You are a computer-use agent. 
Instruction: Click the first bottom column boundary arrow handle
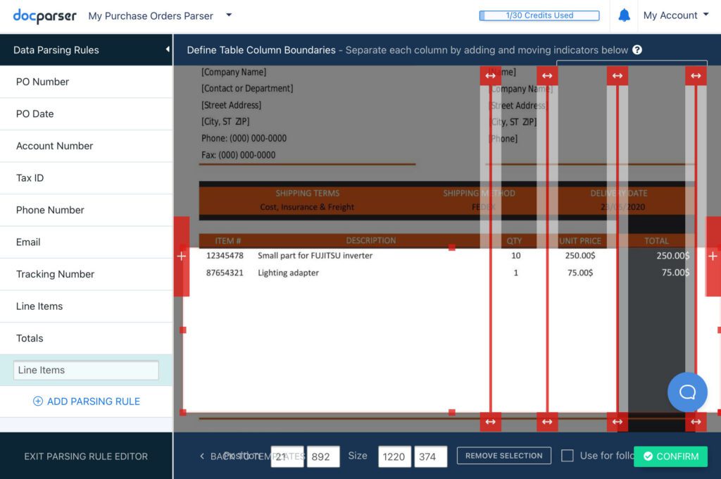coord(491,421)
